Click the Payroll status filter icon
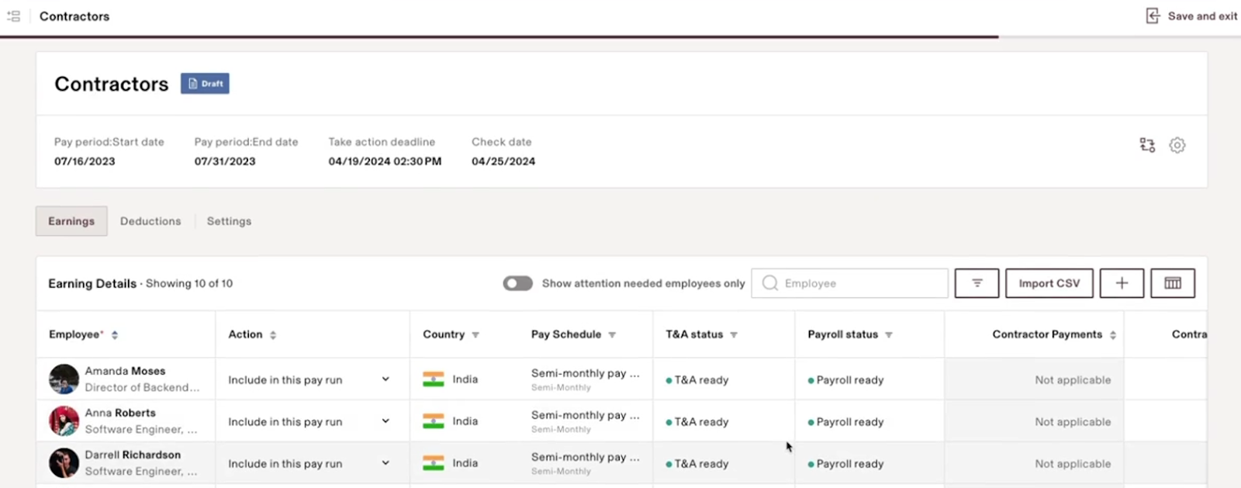1241x488 pixels. coord(889,335)
